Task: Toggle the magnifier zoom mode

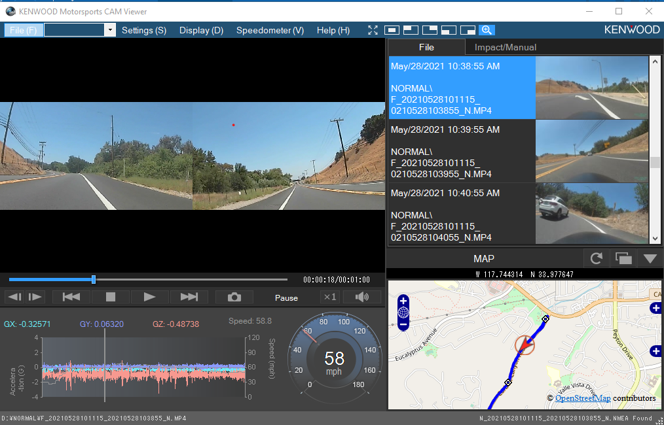Action: (x=487, y=30)
